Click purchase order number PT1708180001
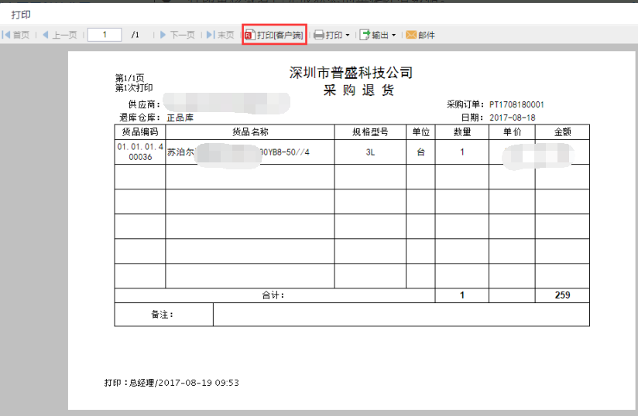 point(516,104)
